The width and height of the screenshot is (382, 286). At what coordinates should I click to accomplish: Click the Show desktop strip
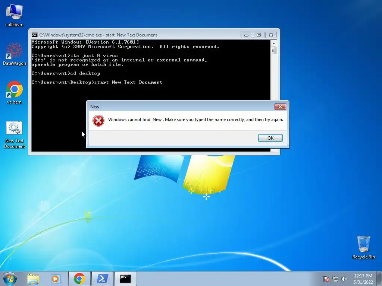[x=379, y=279]
